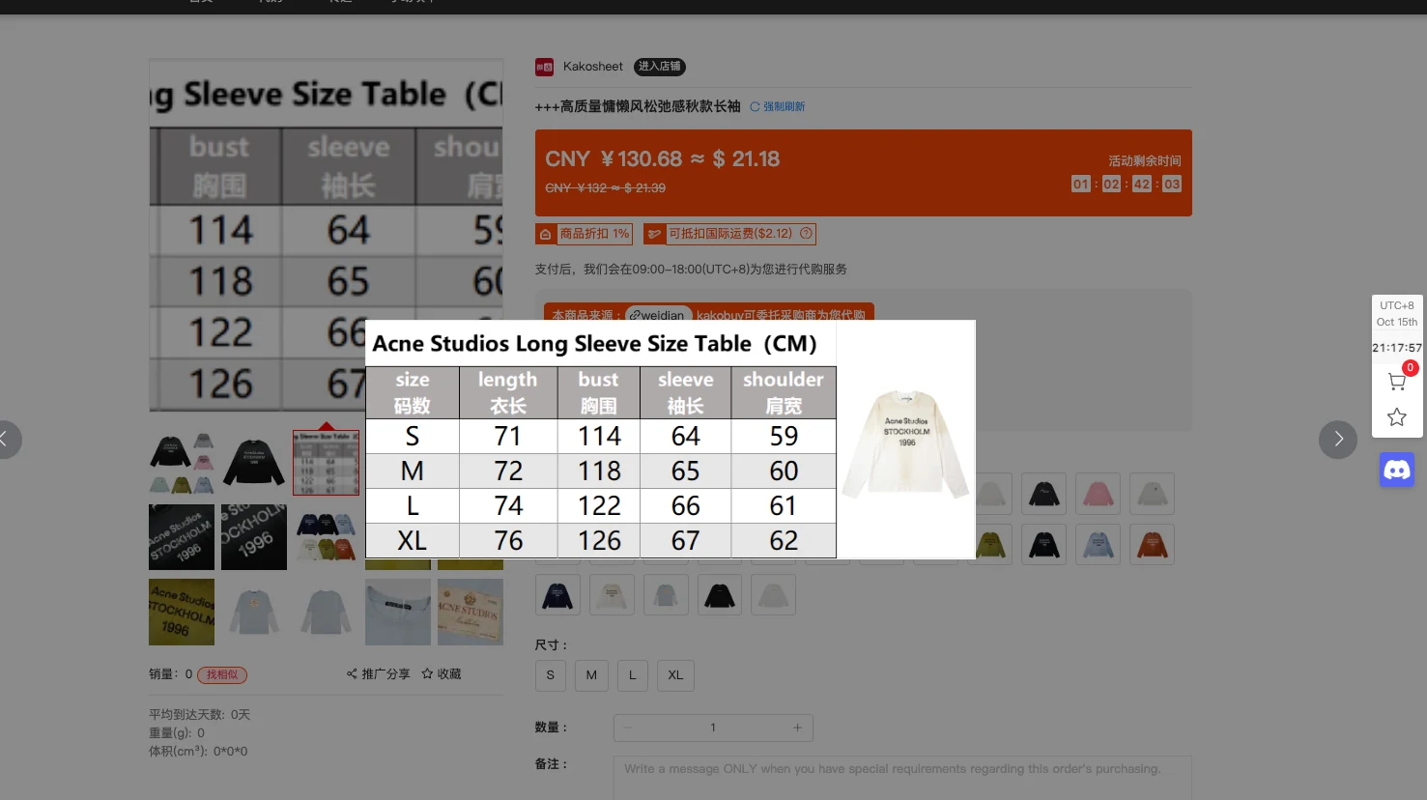Click the main size table product image
This screenshot has width=1427, height=800.
326,236
